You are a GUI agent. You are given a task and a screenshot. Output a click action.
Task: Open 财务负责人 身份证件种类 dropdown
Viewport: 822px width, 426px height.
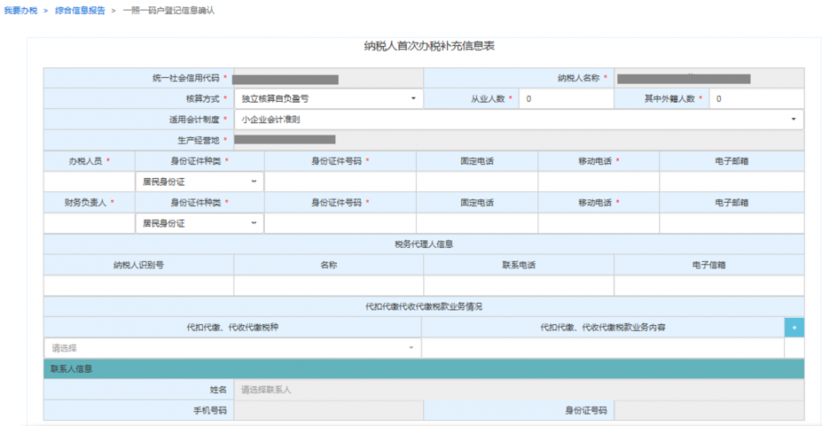click(199, 223)
